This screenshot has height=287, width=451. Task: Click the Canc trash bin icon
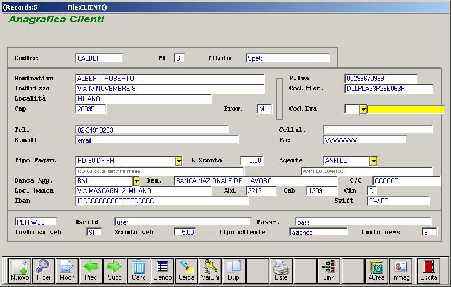(x=139, y=271)
